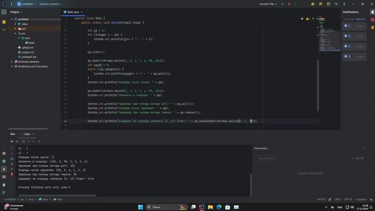Expand the out folder
Viewport: 375px width, 211px height.
tap(15, 29)
